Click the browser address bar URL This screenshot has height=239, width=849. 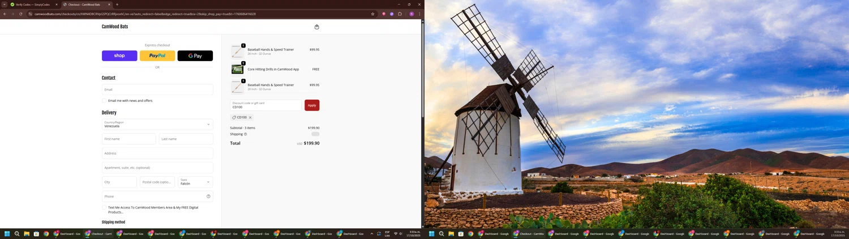[x=145, y=14]
